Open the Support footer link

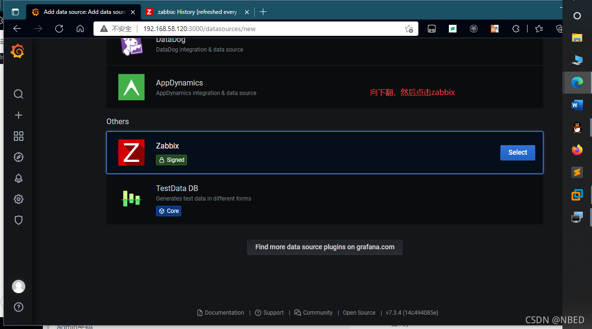(x=270, y=313)
